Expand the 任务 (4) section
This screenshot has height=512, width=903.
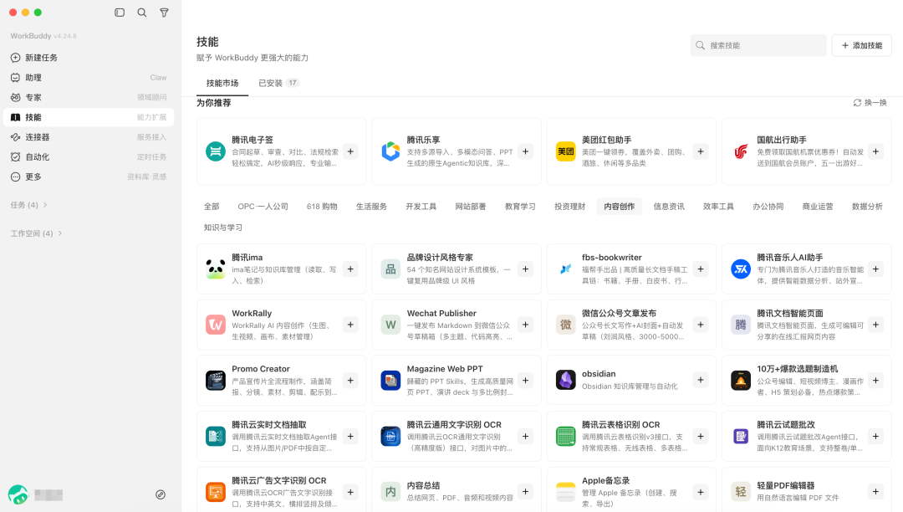tap(28, 205)
